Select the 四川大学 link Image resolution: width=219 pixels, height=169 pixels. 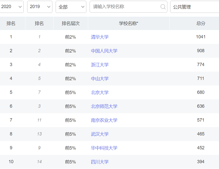pos(100,162)
